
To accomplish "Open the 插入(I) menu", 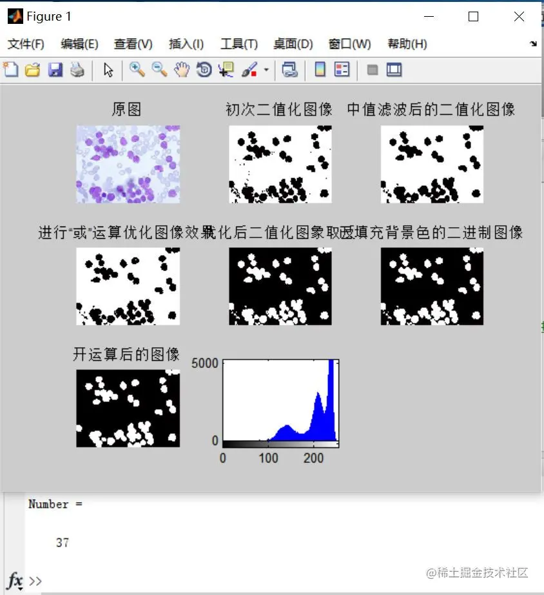I will point(186,44).
